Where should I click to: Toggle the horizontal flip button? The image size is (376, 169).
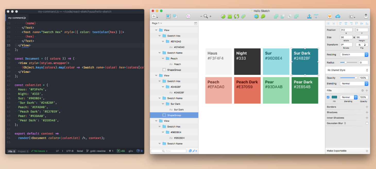point(359,45)
